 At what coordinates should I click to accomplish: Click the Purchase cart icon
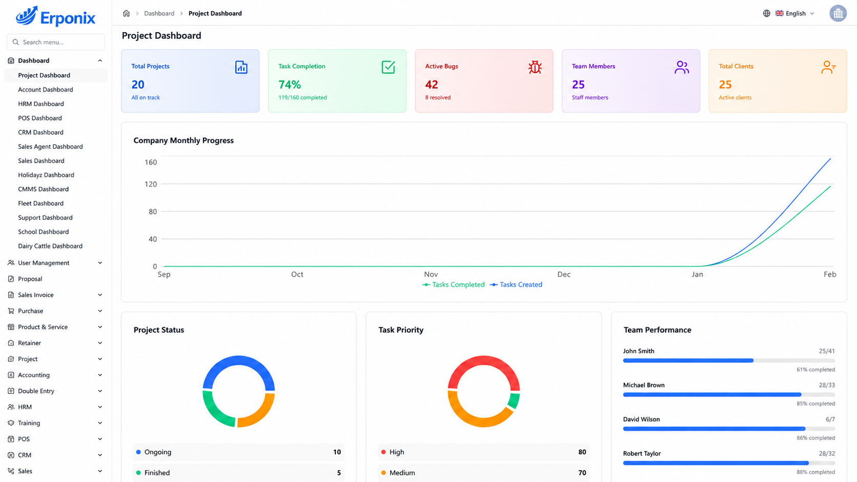click(11, 311)
